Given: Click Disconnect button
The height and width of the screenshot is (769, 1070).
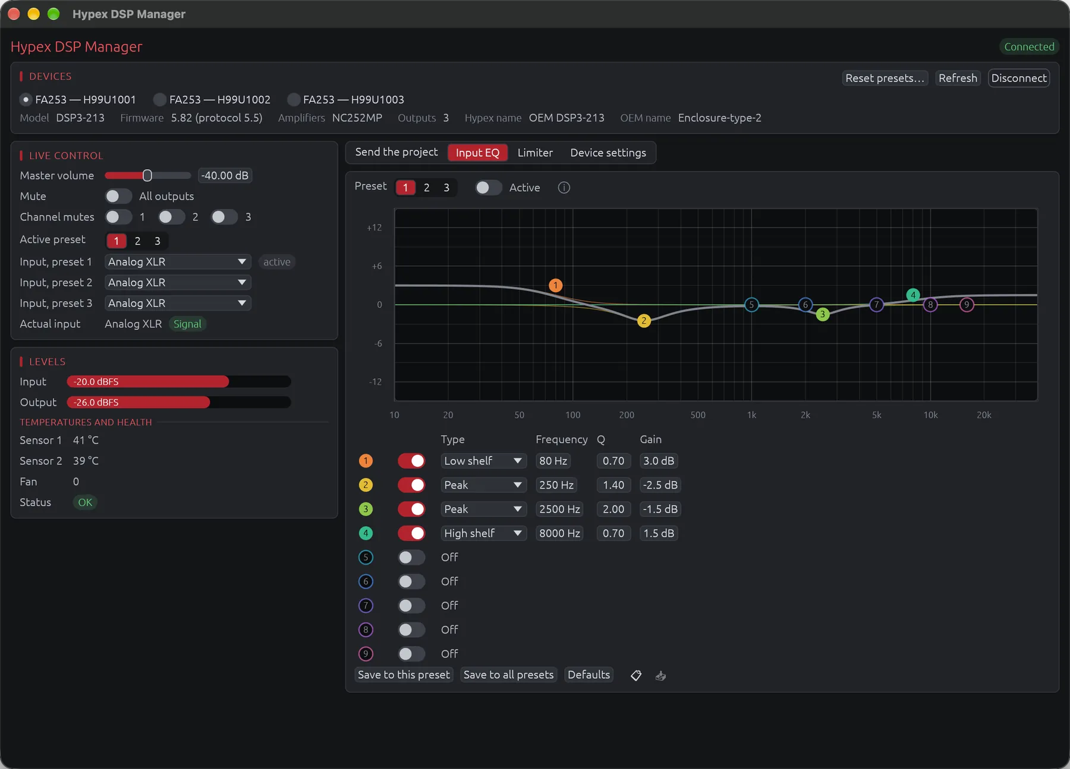Looking at the screenshot, I should [1019, 78].
